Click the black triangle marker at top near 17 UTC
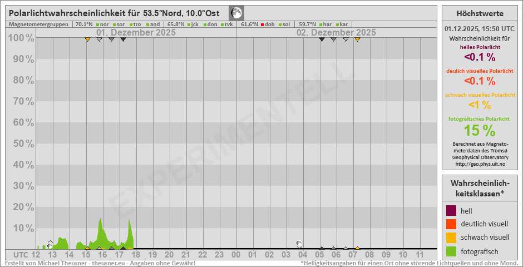Image resolution: width=523 pixels, height=267 pixels. click(123, 39)
